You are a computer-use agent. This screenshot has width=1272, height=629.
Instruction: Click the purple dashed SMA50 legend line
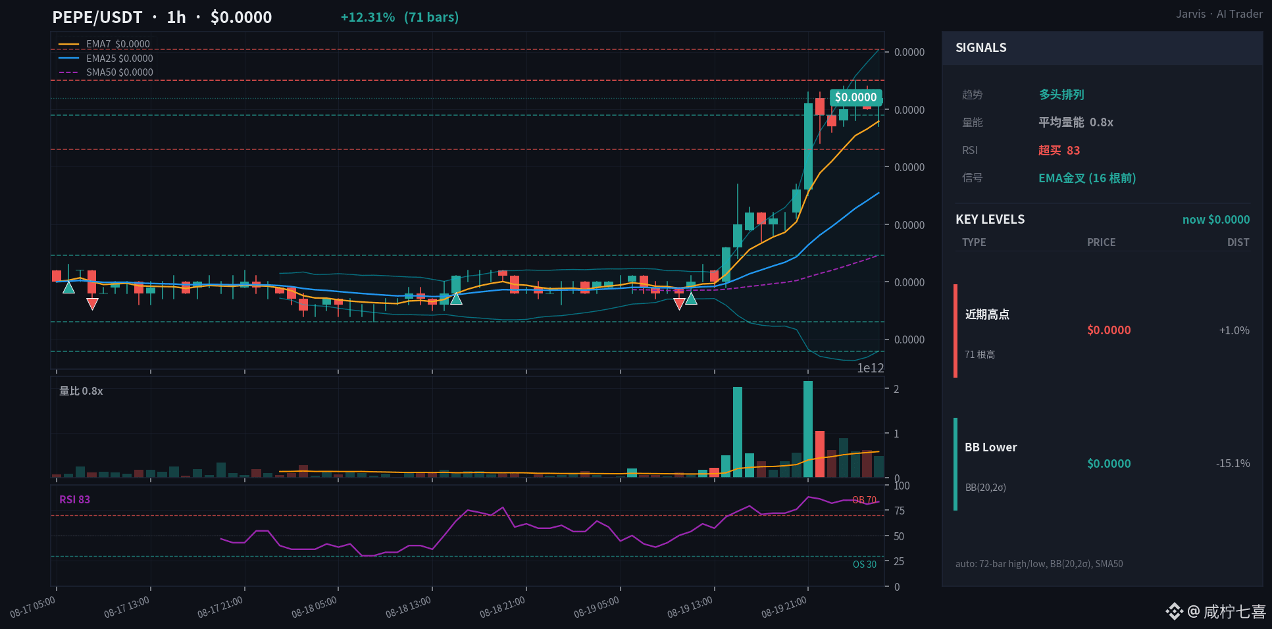68,72
